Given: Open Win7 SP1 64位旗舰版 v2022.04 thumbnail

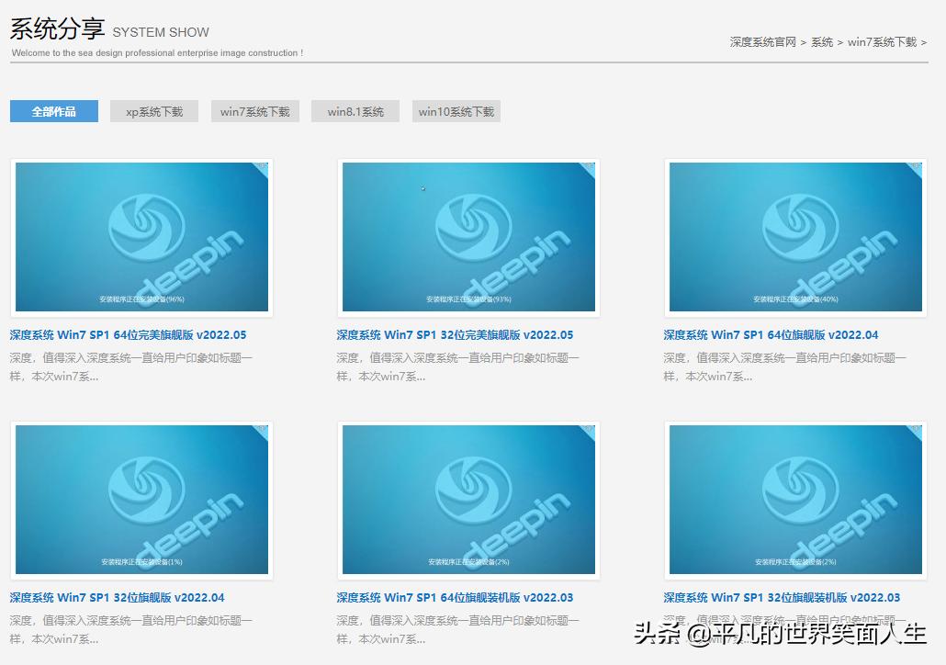Looking at the screenshot, I should [x=795, y=237].
